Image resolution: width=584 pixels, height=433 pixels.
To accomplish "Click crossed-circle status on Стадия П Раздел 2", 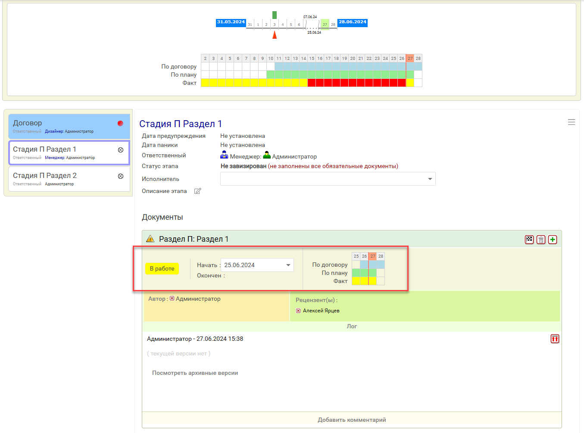I will click(x=121, y=176).
